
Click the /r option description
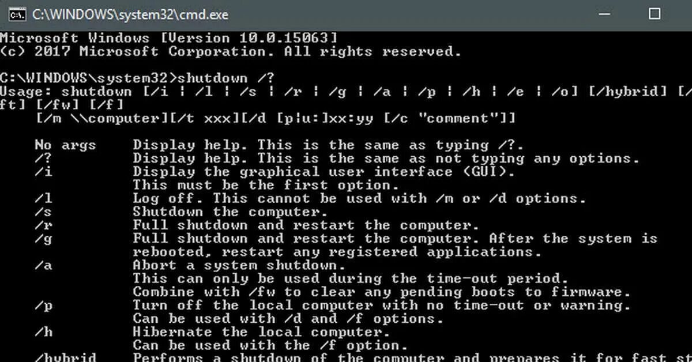(306, 225)
